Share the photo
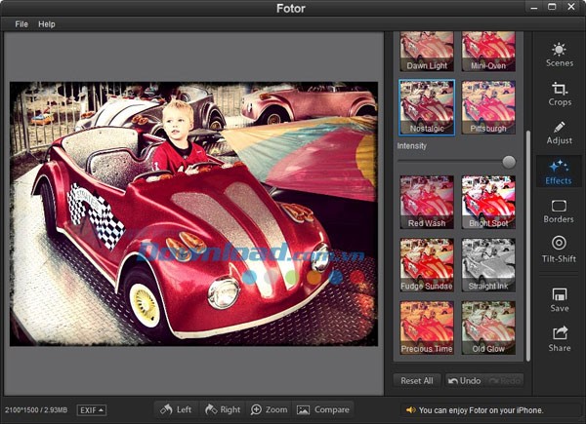This screenshot has width=586, height=424. coord(559,338)
